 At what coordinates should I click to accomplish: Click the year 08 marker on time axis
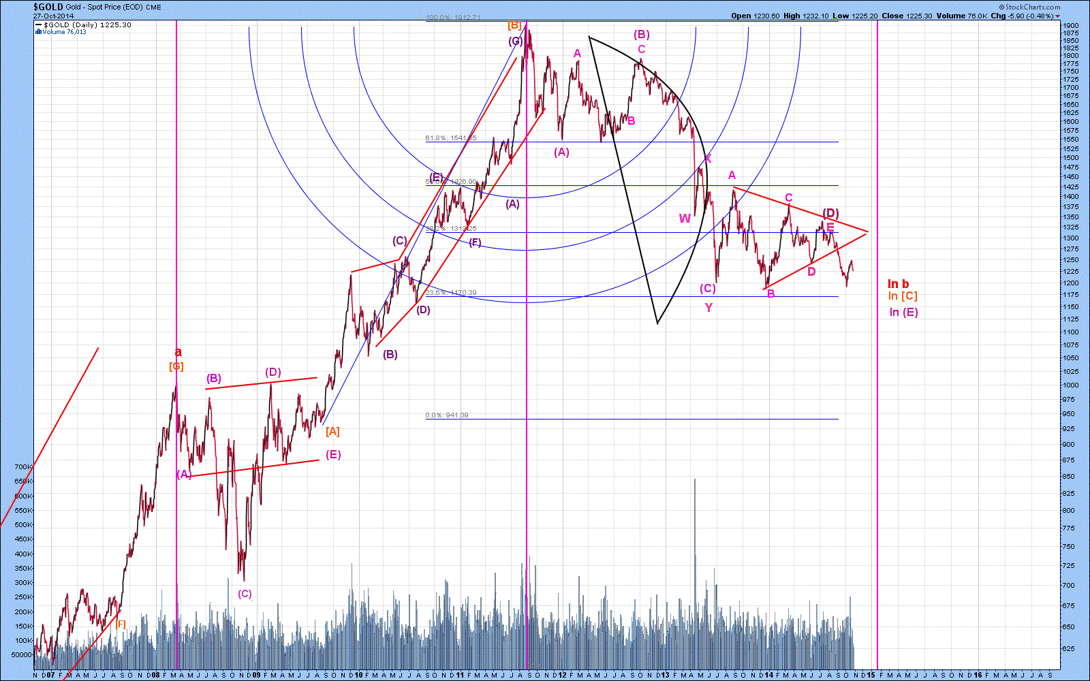[x=155, y=675]
